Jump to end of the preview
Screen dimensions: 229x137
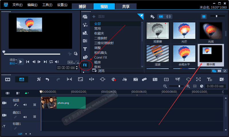(x=45, y=62)
